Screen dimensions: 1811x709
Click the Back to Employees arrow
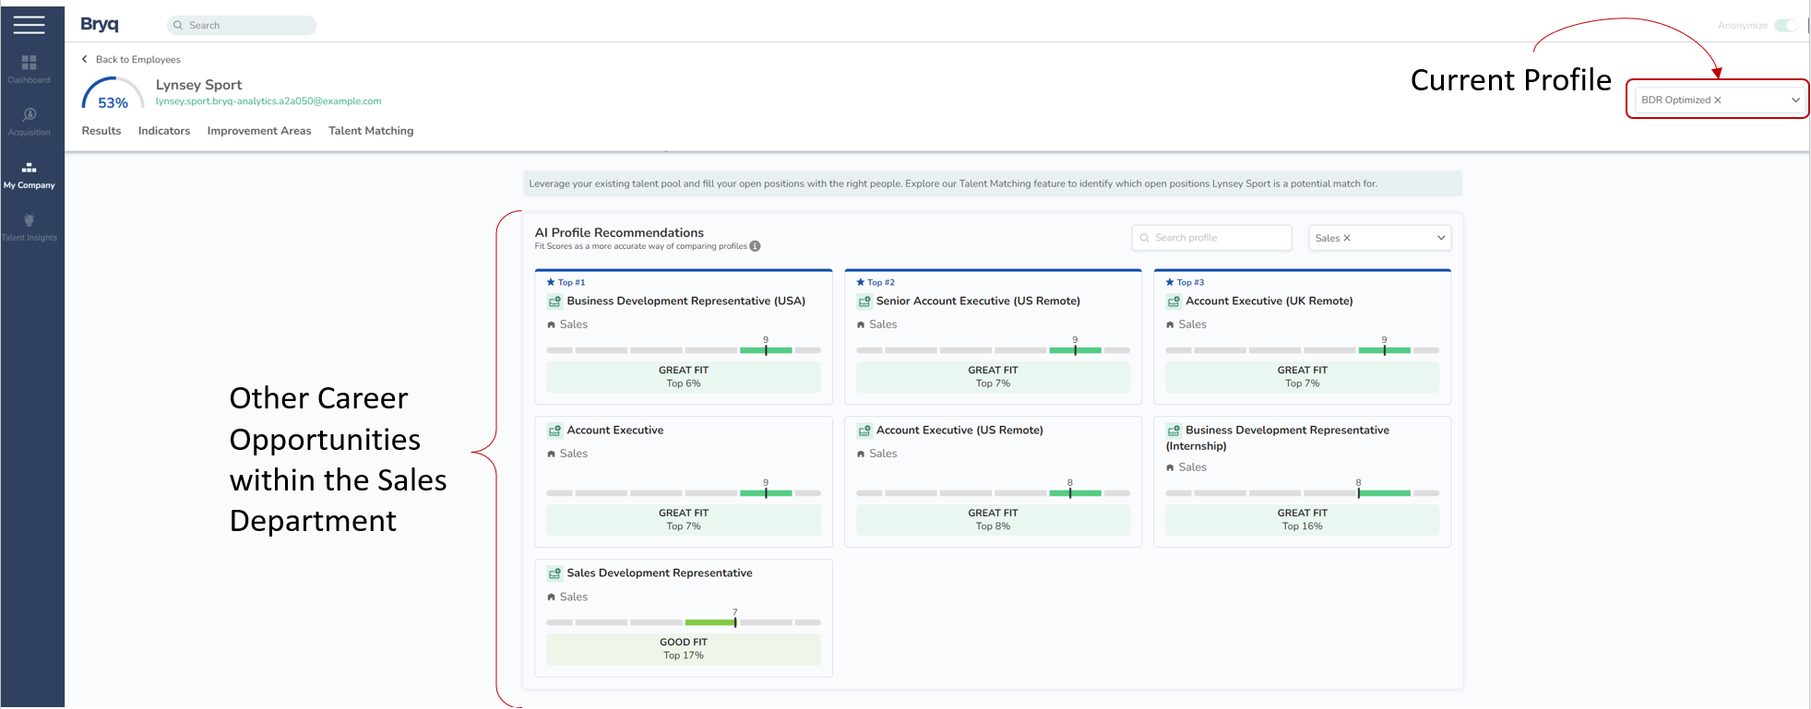(x=85, y=59)
